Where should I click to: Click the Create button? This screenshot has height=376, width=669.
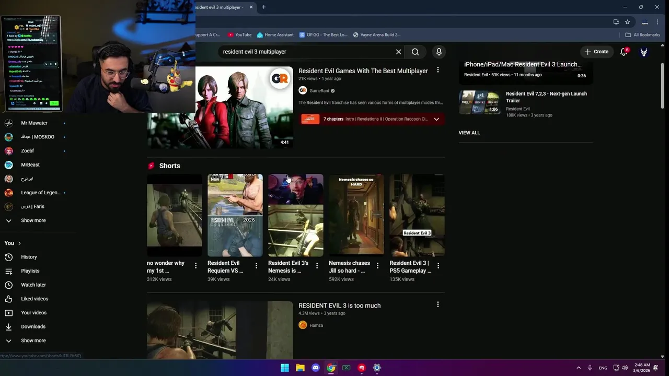click(596, 52)
